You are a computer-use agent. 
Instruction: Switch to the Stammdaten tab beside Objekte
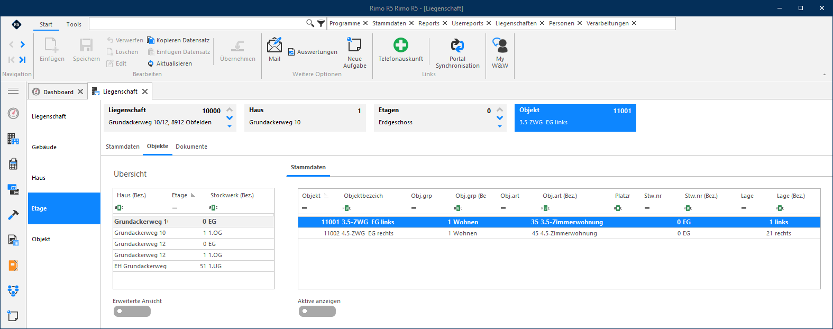tap(123, 147)
